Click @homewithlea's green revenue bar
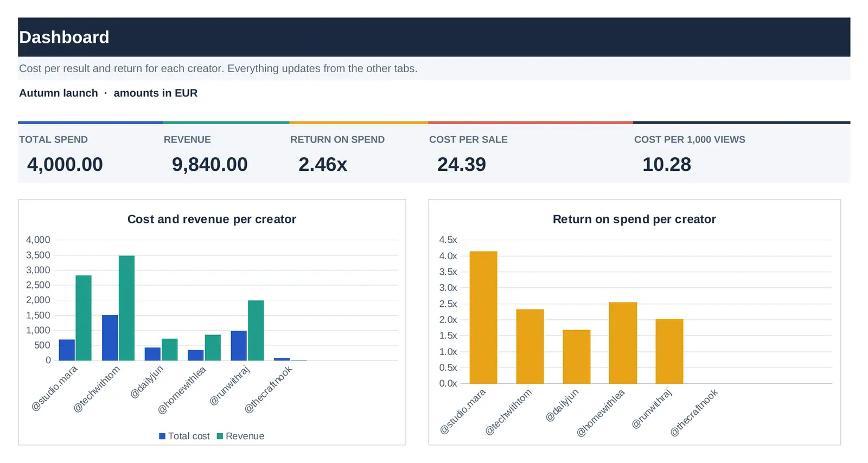 coord(213,348)
